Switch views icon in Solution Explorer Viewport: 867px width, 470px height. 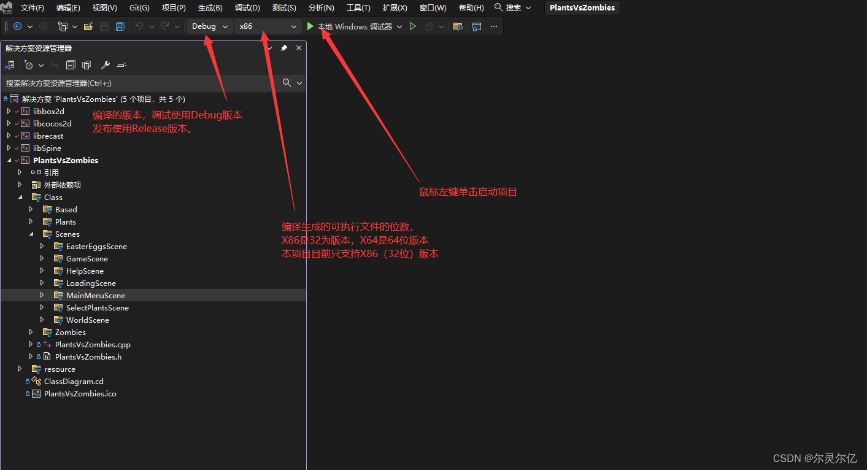(10, 65)
